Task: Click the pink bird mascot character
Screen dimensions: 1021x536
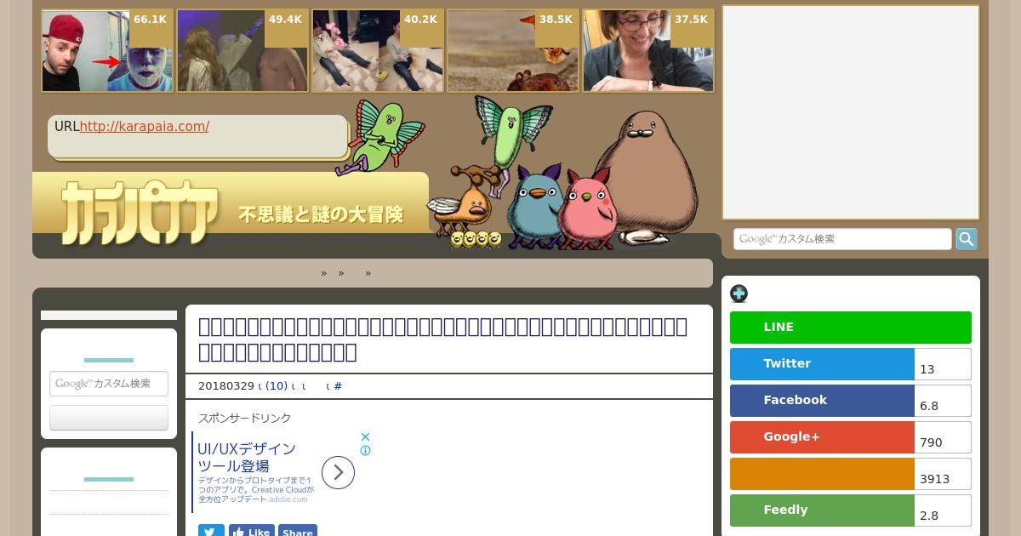Action: point(586,209)
